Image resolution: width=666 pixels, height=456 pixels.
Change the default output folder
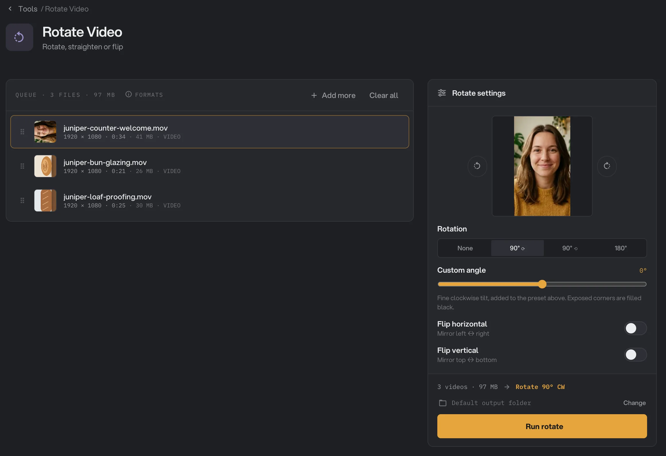coord(634,403)
